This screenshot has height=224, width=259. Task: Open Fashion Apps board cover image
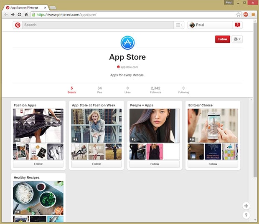(x=38, y=126)
